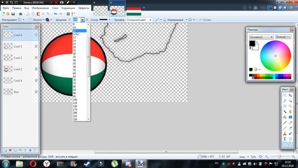Open the Слои menu
Screen dimensions: 298x168
[55, 8]
